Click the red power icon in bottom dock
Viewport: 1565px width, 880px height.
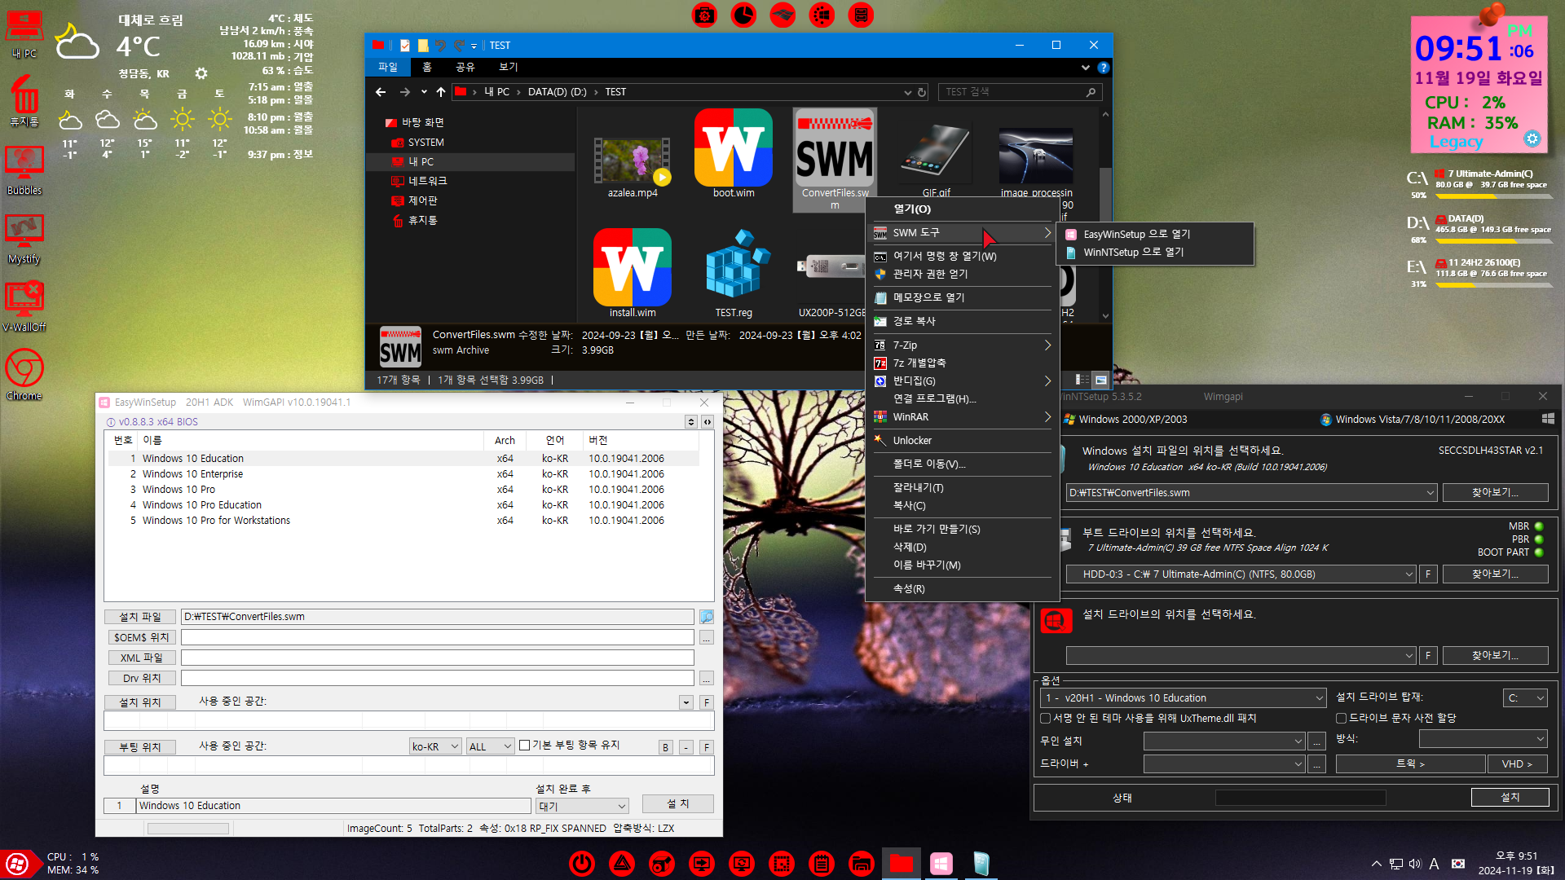point(582,863)
